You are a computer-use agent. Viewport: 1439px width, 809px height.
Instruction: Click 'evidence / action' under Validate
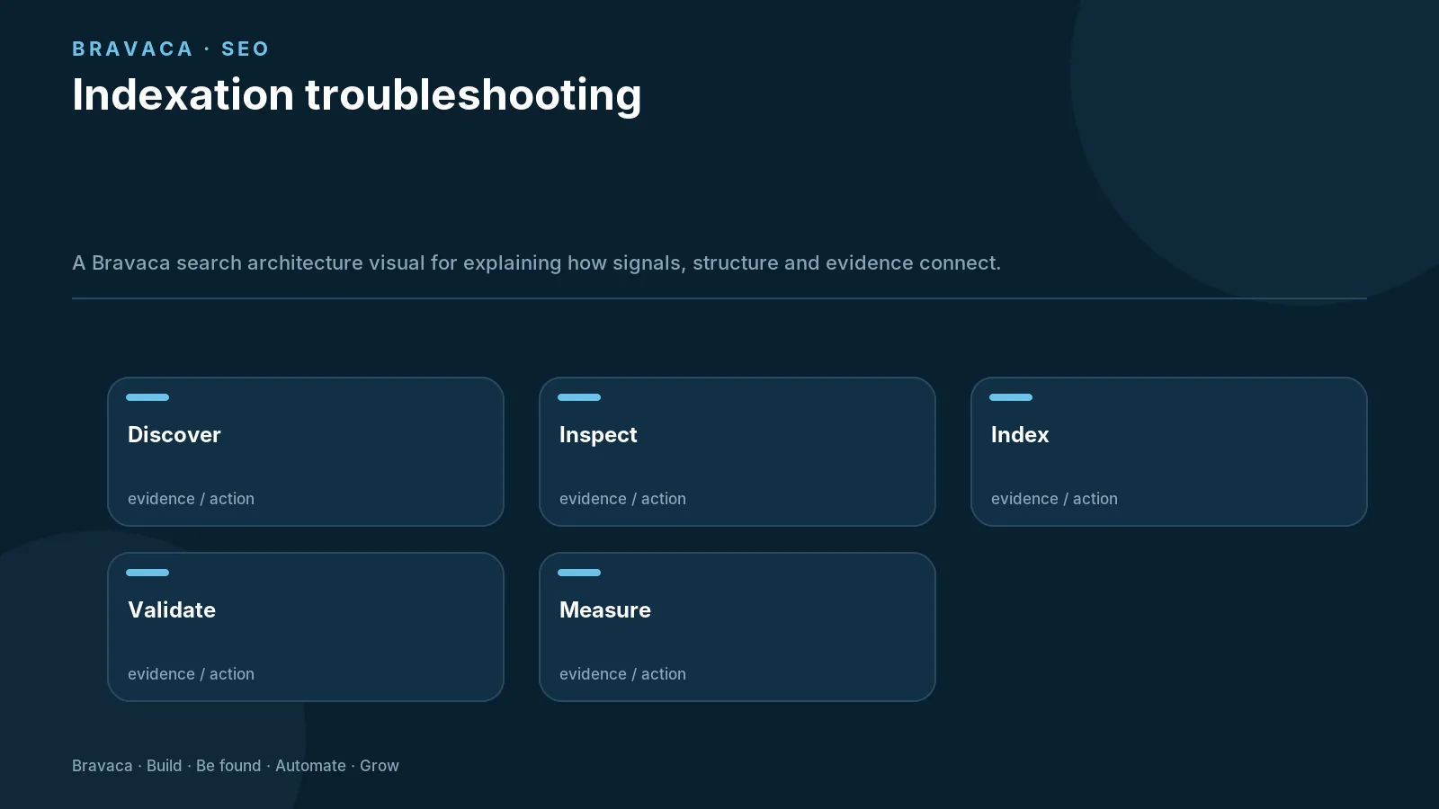tap(191, 674)
